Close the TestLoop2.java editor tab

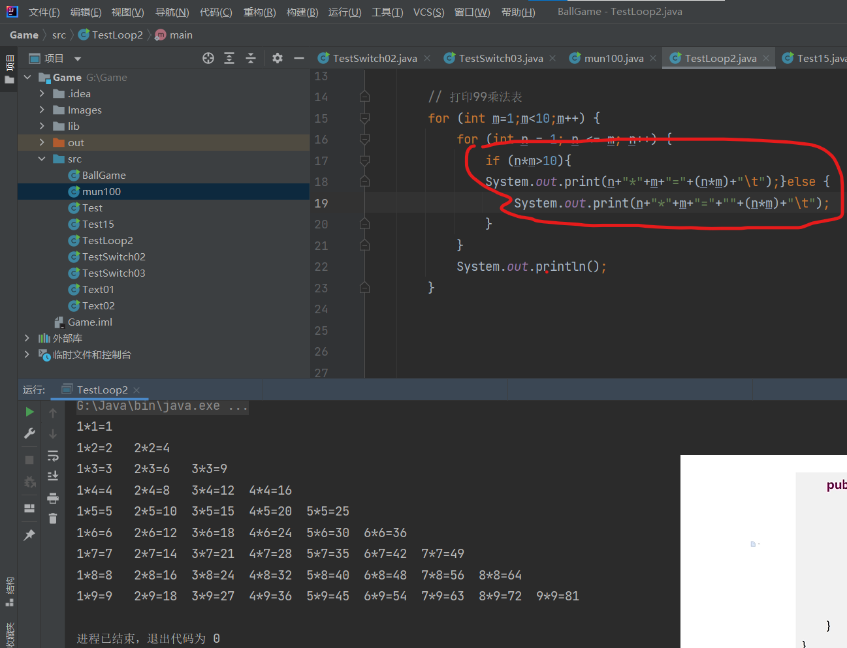766,58
